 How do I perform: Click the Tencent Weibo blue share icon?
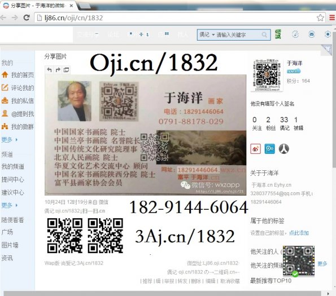click(x=269, y=149)
